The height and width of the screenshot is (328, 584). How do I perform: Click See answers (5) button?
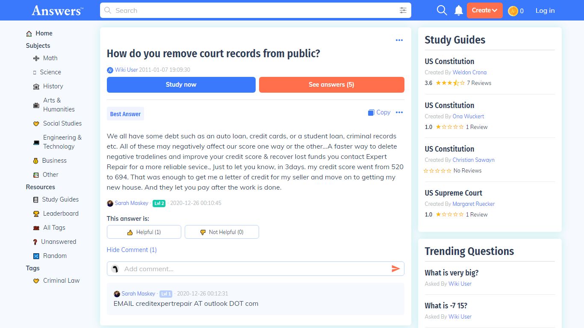click(x=332, y=85)
